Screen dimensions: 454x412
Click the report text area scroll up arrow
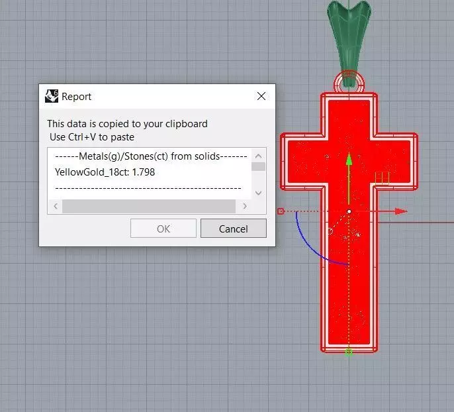click(x=258, y=156)
